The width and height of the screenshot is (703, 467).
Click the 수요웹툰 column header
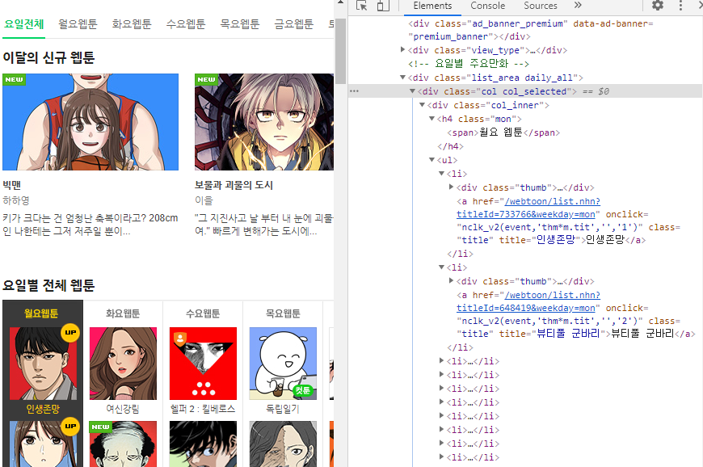[203, 313]
